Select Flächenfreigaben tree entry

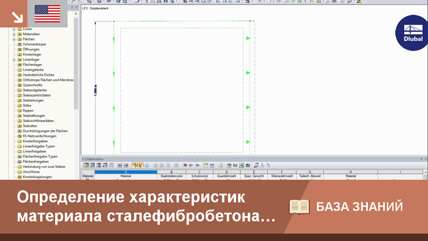(35, 162)
